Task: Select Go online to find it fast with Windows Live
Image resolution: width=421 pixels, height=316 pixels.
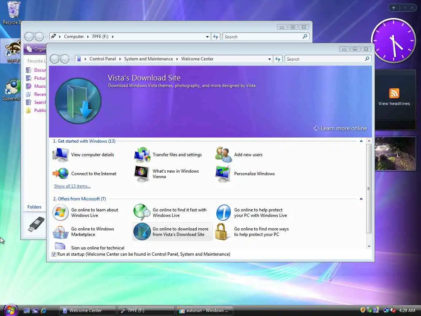Action: click(170, 212)
